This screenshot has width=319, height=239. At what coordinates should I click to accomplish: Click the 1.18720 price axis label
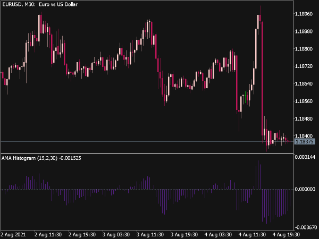[304, 66]
